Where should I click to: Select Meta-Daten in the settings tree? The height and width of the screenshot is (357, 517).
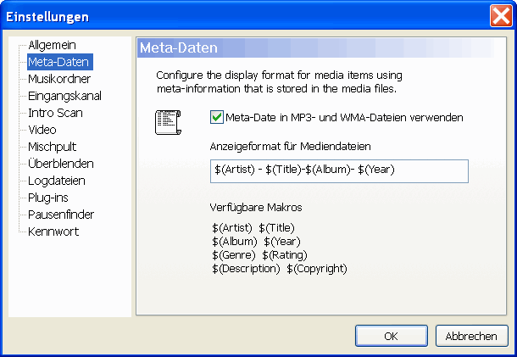pos(58,62)
